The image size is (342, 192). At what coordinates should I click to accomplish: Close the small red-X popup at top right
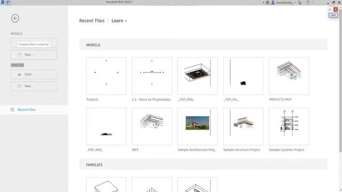336,10
